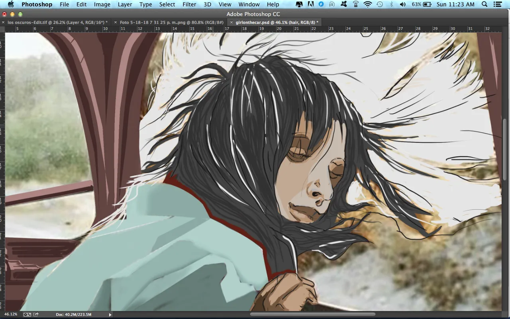
Task: Click the Doc size info readout
Action: coord(73,314)
